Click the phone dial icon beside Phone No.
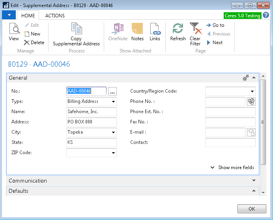 coord(251,101)
